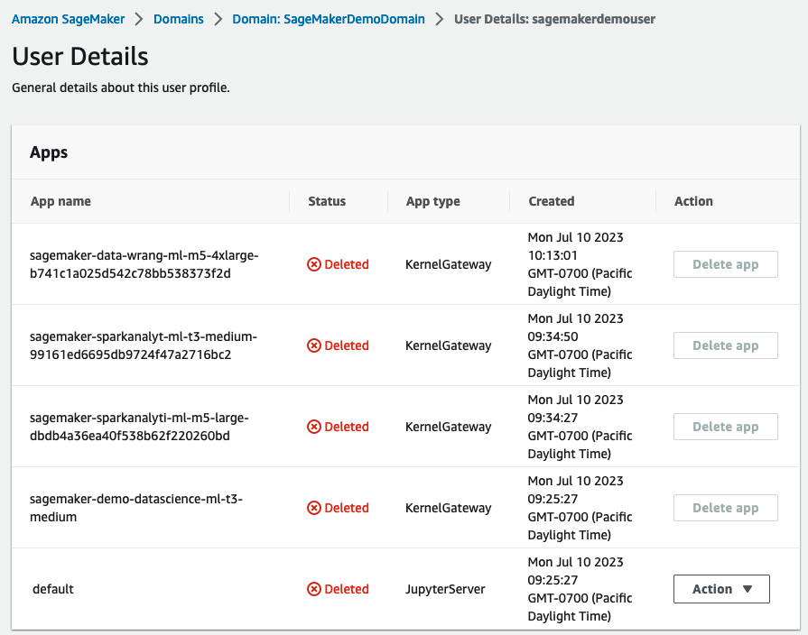
Task: Click the App name column header
Action: tap(60, 201)
